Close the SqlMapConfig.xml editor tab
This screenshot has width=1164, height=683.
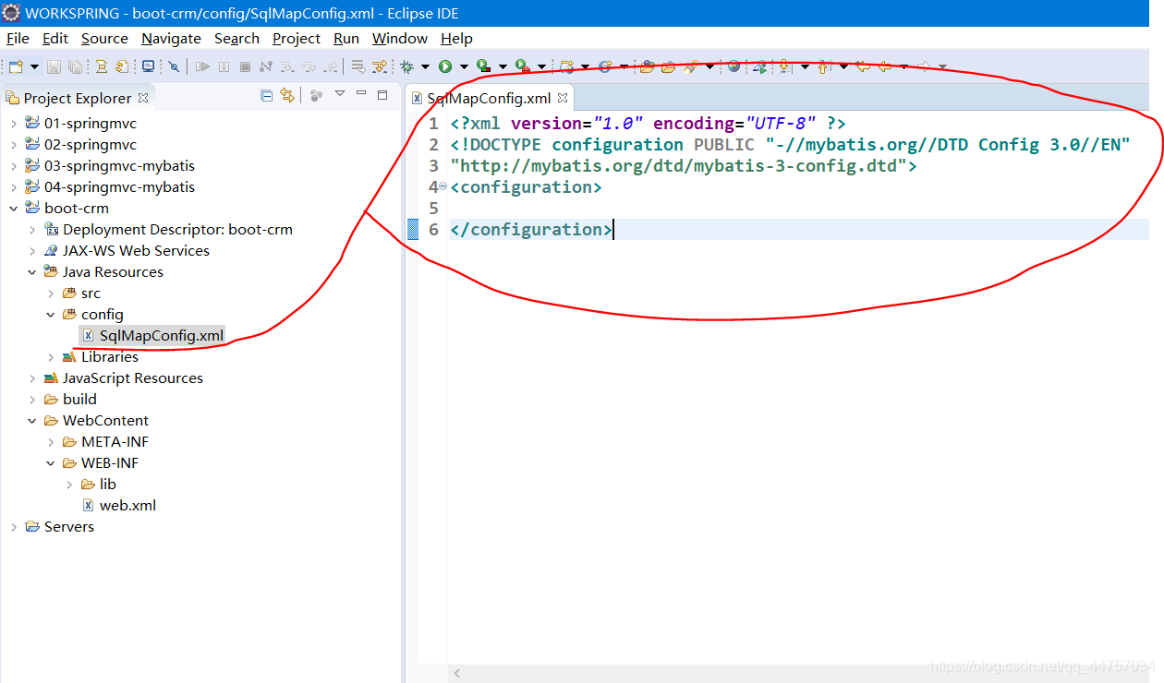tap(562, 98)
